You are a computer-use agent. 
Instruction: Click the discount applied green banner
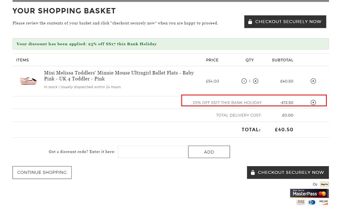tap(170, 44)
